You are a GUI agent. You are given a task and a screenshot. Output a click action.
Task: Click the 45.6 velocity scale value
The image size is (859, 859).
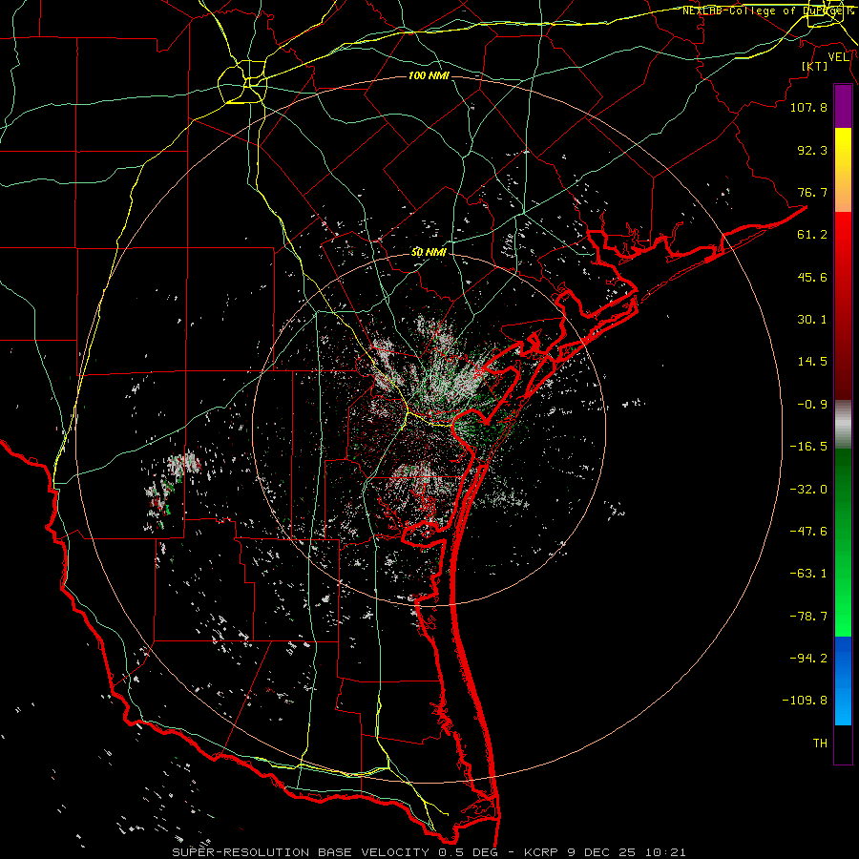(x=812, y=277)
